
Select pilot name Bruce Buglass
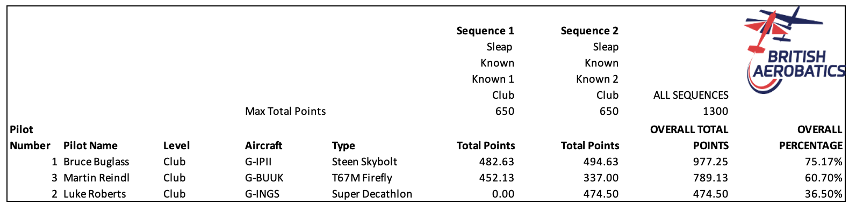(96, 162)
